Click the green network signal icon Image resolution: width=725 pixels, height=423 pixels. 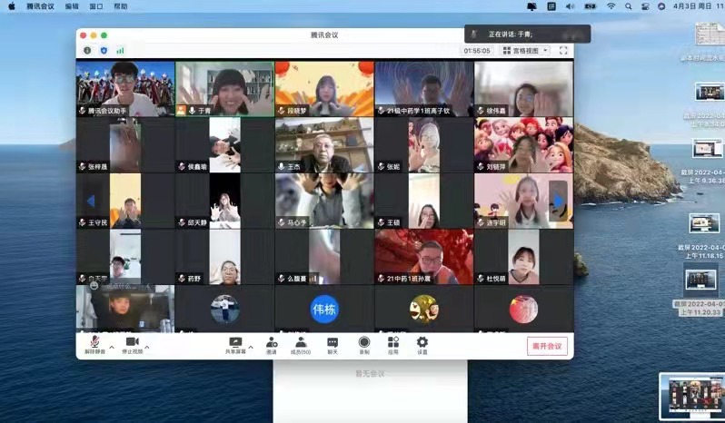120,51
